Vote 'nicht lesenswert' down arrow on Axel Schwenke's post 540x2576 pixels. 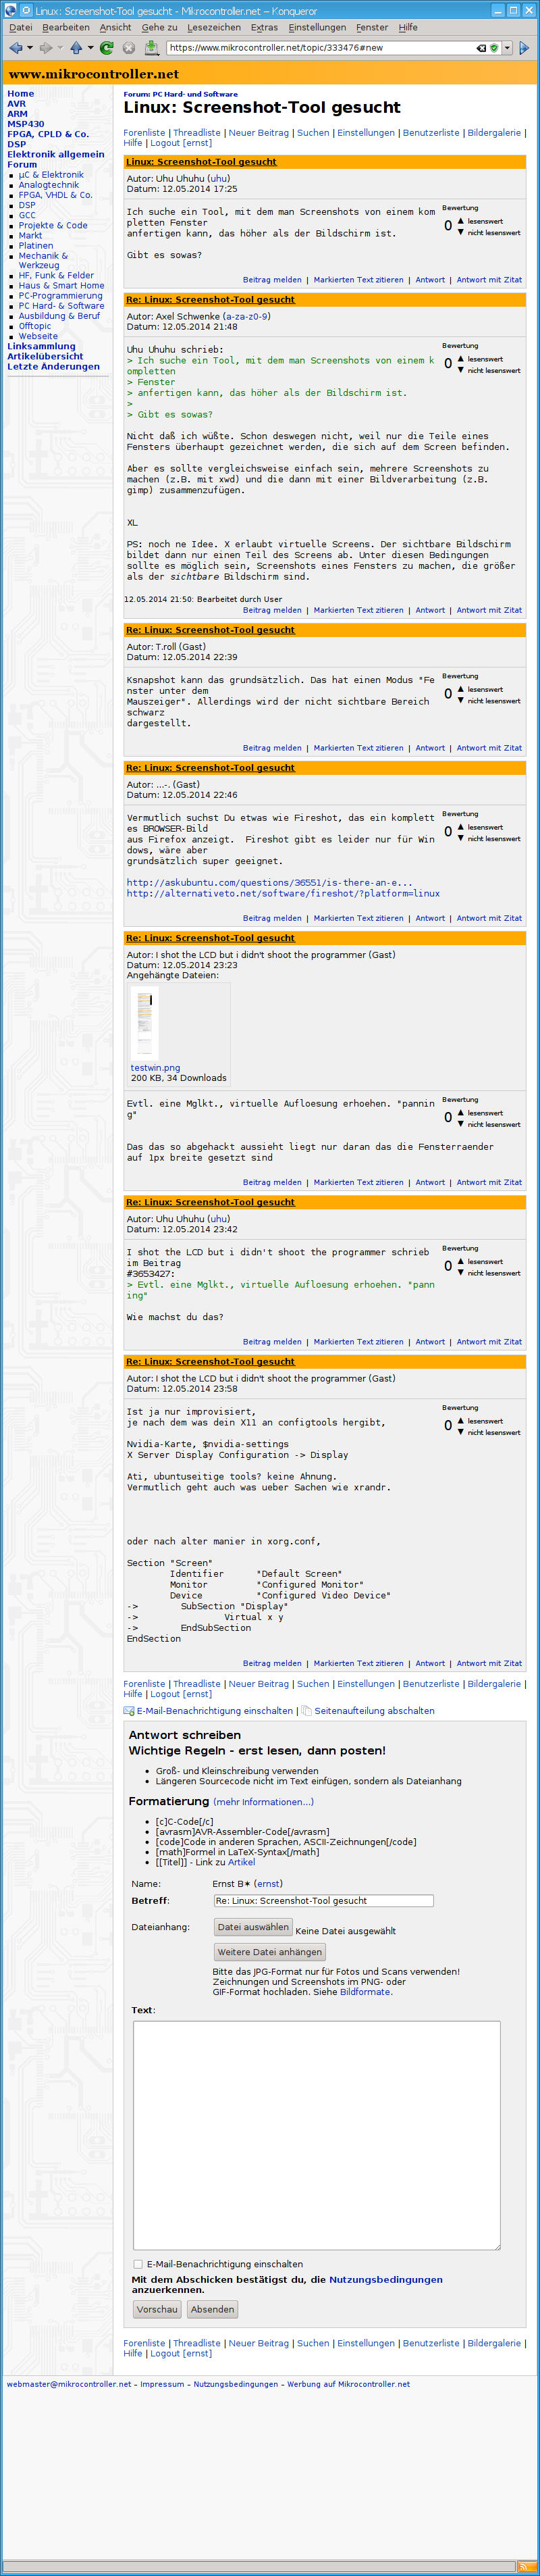point(461,370)
